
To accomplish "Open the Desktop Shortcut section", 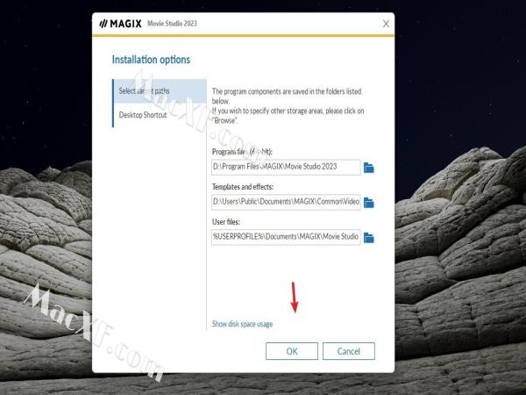I will pos(160,115).
